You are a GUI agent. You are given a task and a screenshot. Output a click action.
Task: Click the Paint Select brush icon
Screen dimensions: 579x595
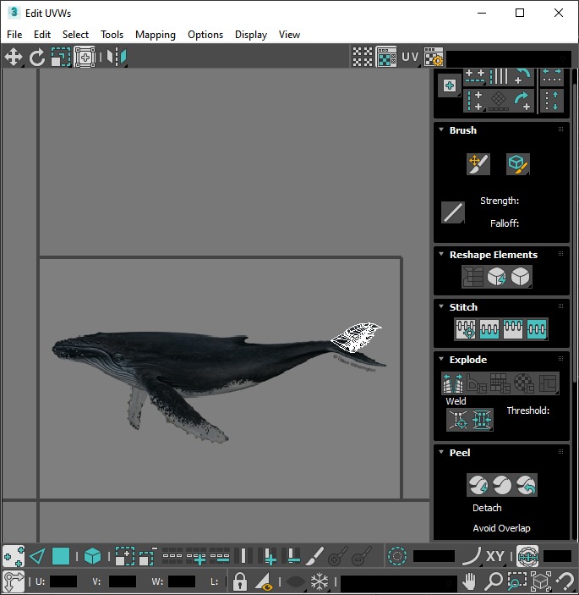pos(314,557)
